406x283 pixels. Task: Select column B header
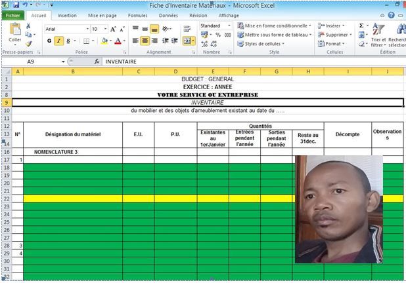73,71
